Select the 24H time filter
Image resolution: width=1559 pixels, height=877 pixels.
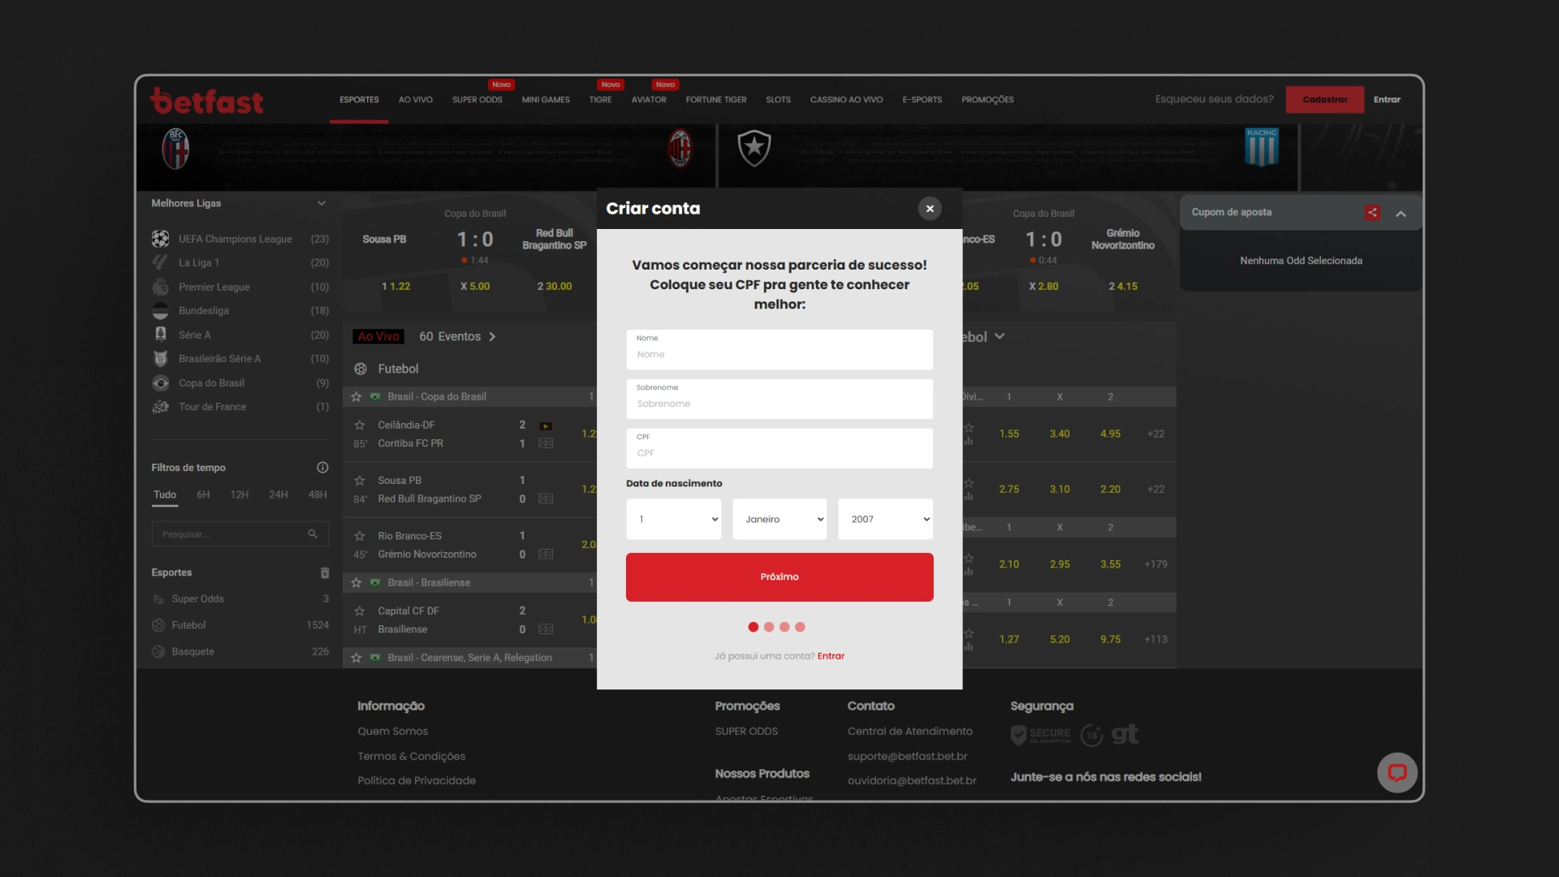279,495
